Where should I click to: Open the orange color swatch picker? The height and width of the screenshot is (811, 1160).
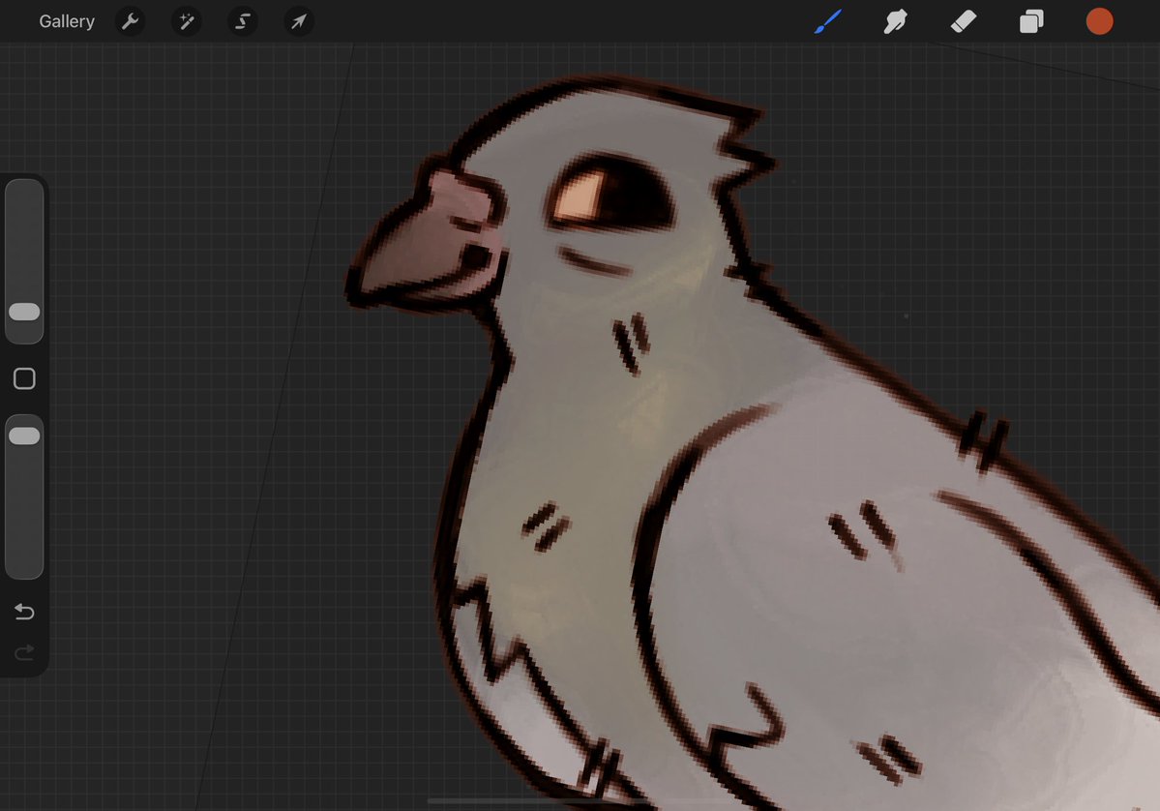pyautogui.click(x=1099, y=21)
